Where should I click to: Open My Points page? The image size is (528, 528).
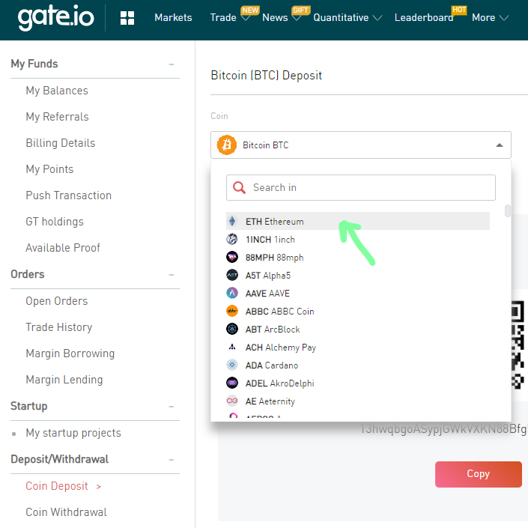[x=49, y=169]
